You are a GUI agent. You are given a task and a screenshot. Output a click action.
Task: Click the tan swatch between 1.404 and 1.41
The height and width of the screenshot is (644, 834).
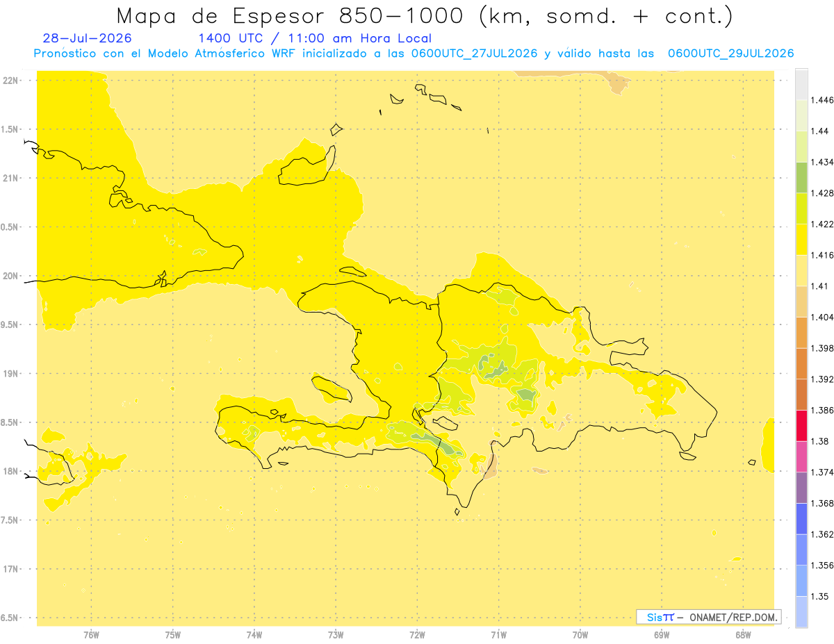tap(801, 302)
